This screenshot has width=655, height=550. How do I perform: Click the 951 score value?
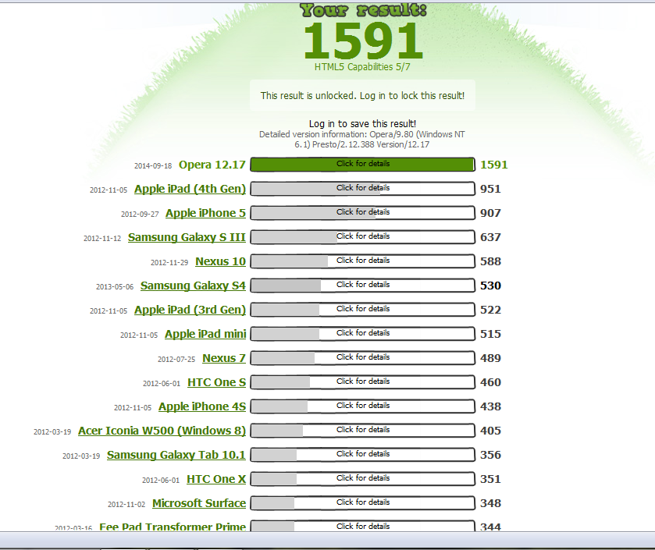tap(490, 189)
